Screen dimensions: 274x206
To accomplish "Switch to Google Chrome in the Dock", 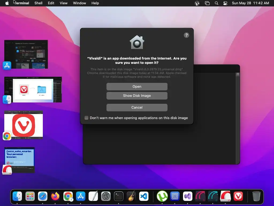I will coord(68,196).
